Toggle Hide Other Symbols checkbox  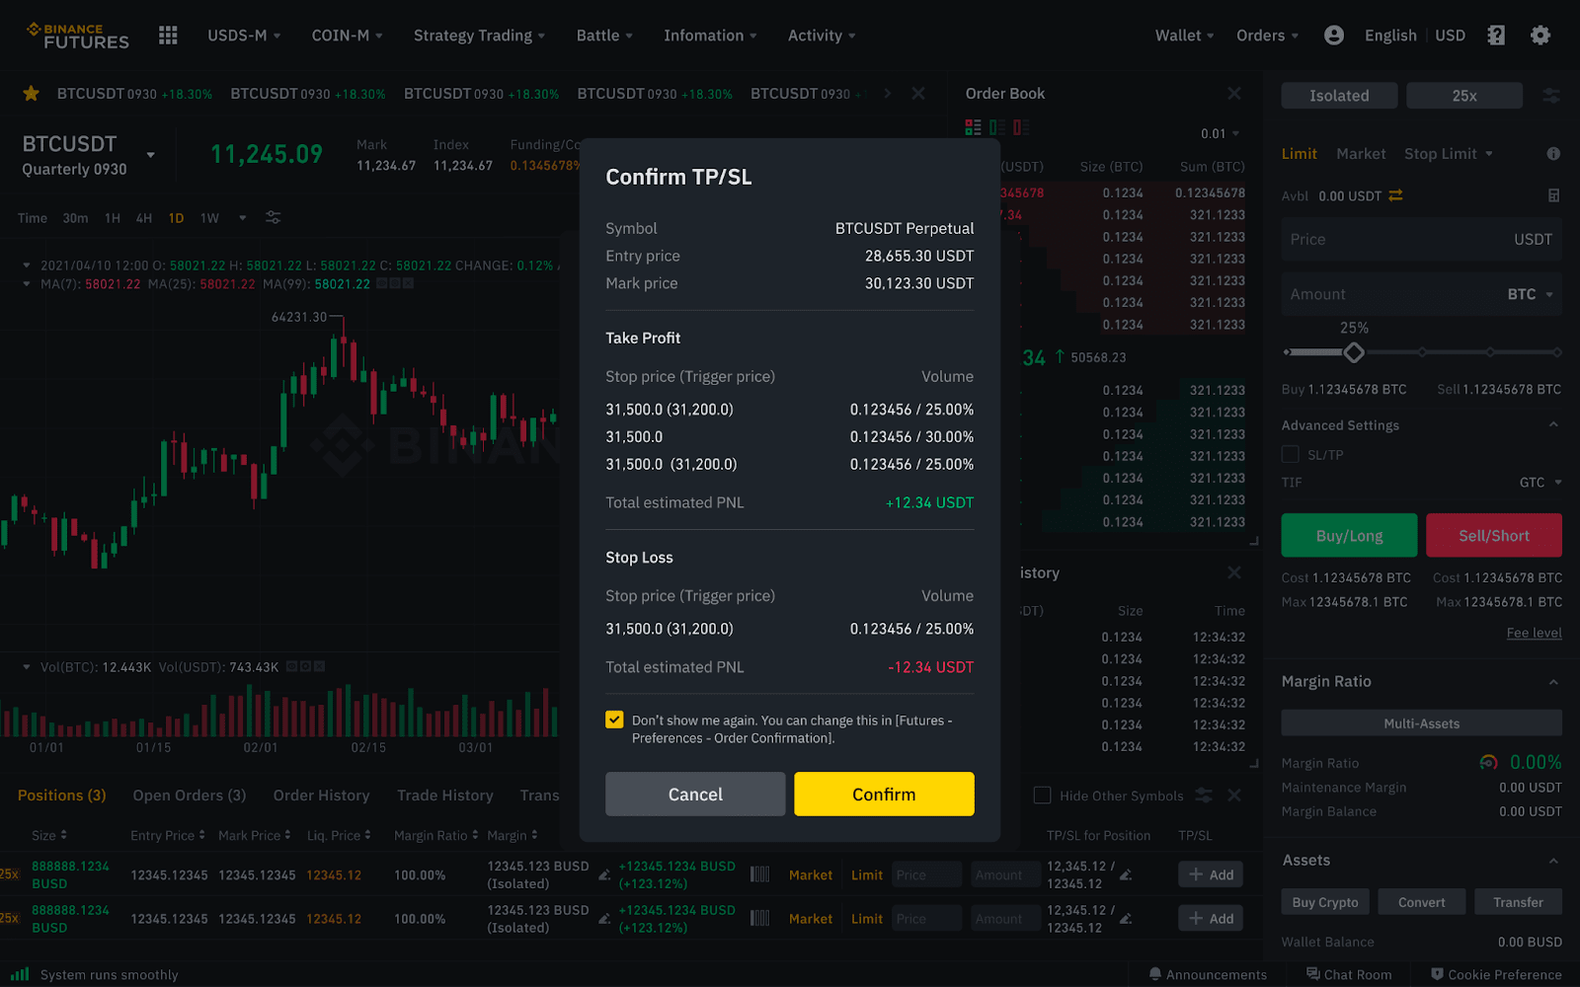(1042, 796)
